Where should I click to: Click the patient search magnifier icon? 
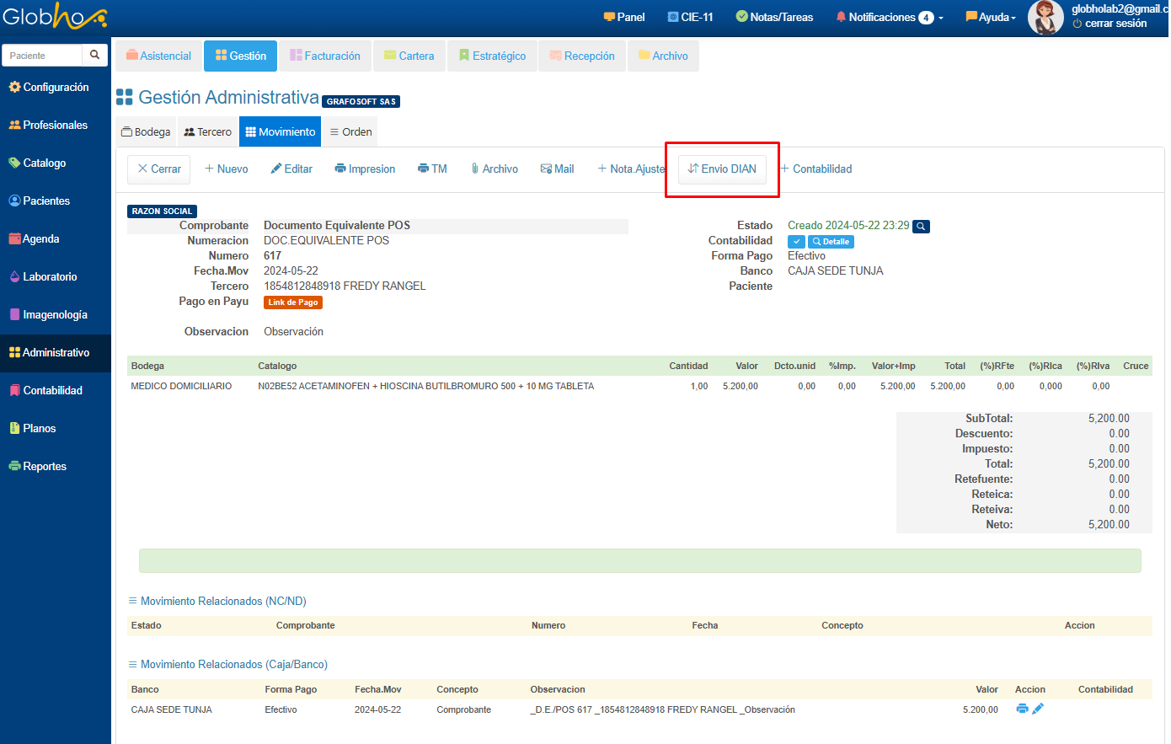pyautogui.click(x=94, y=56)
